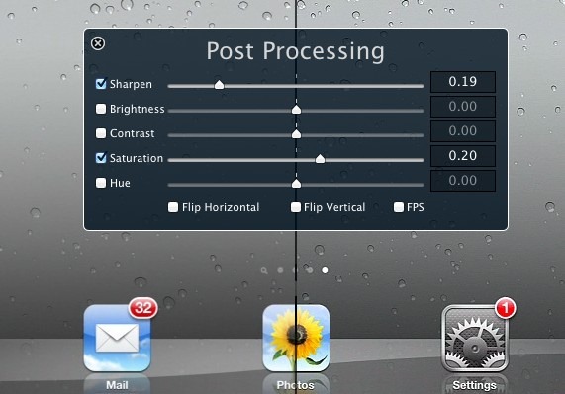
Task: Click the Settings notification badge
Action: click(506, 308)
